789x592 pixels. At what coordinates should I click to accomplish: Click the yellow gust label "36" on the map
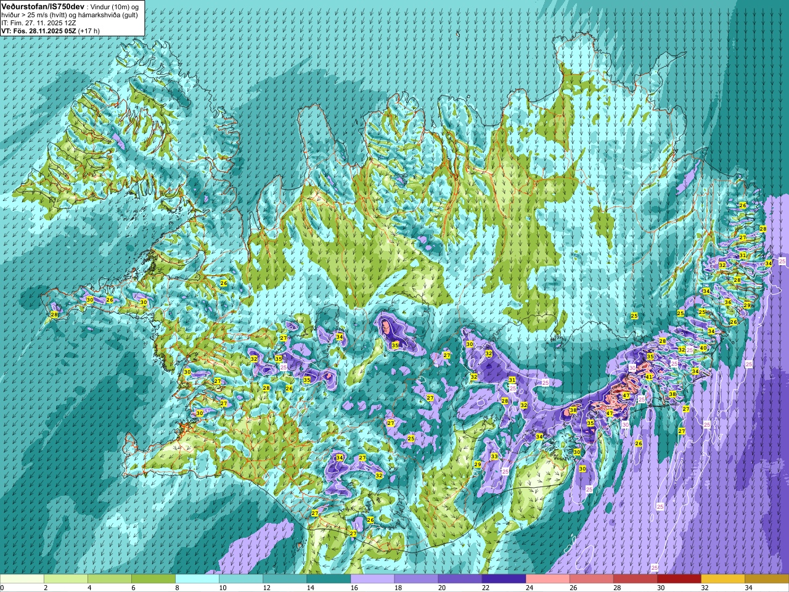[x=728, y=302]
